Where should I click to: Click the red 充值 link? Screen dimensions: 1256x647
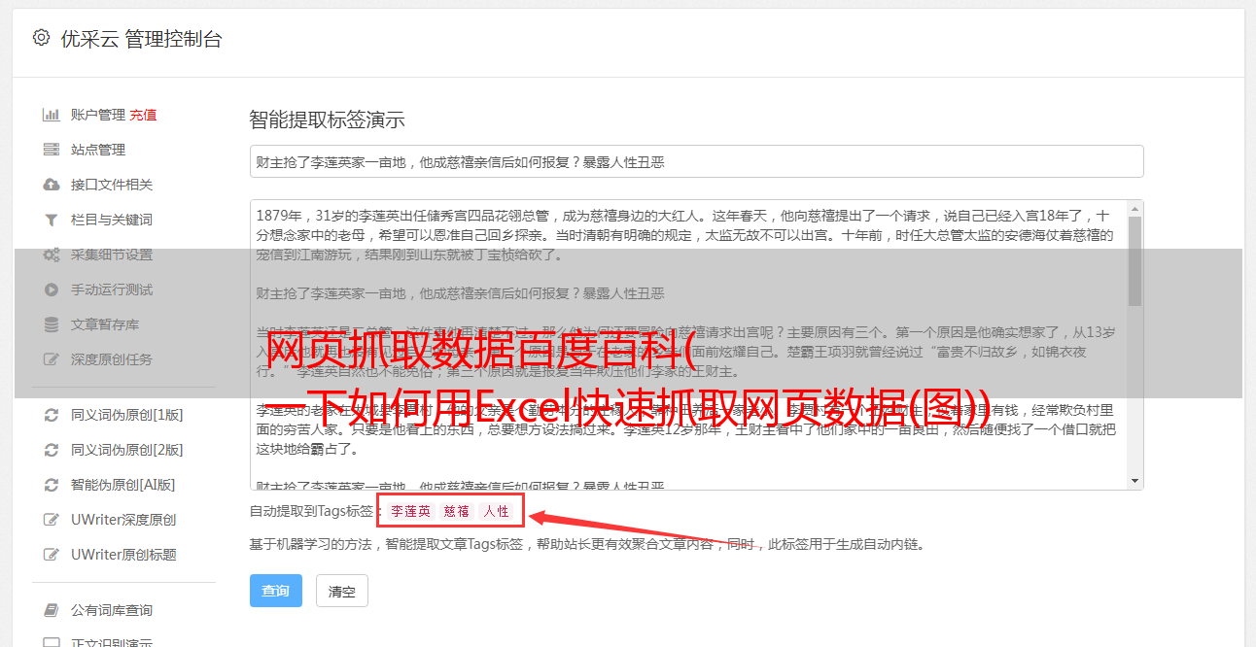[143, 115]
